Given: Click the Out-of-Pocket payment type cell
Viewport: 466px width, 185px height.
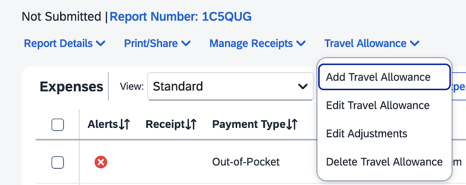Looking at the screenshot, I should click(x=246, y=162).
